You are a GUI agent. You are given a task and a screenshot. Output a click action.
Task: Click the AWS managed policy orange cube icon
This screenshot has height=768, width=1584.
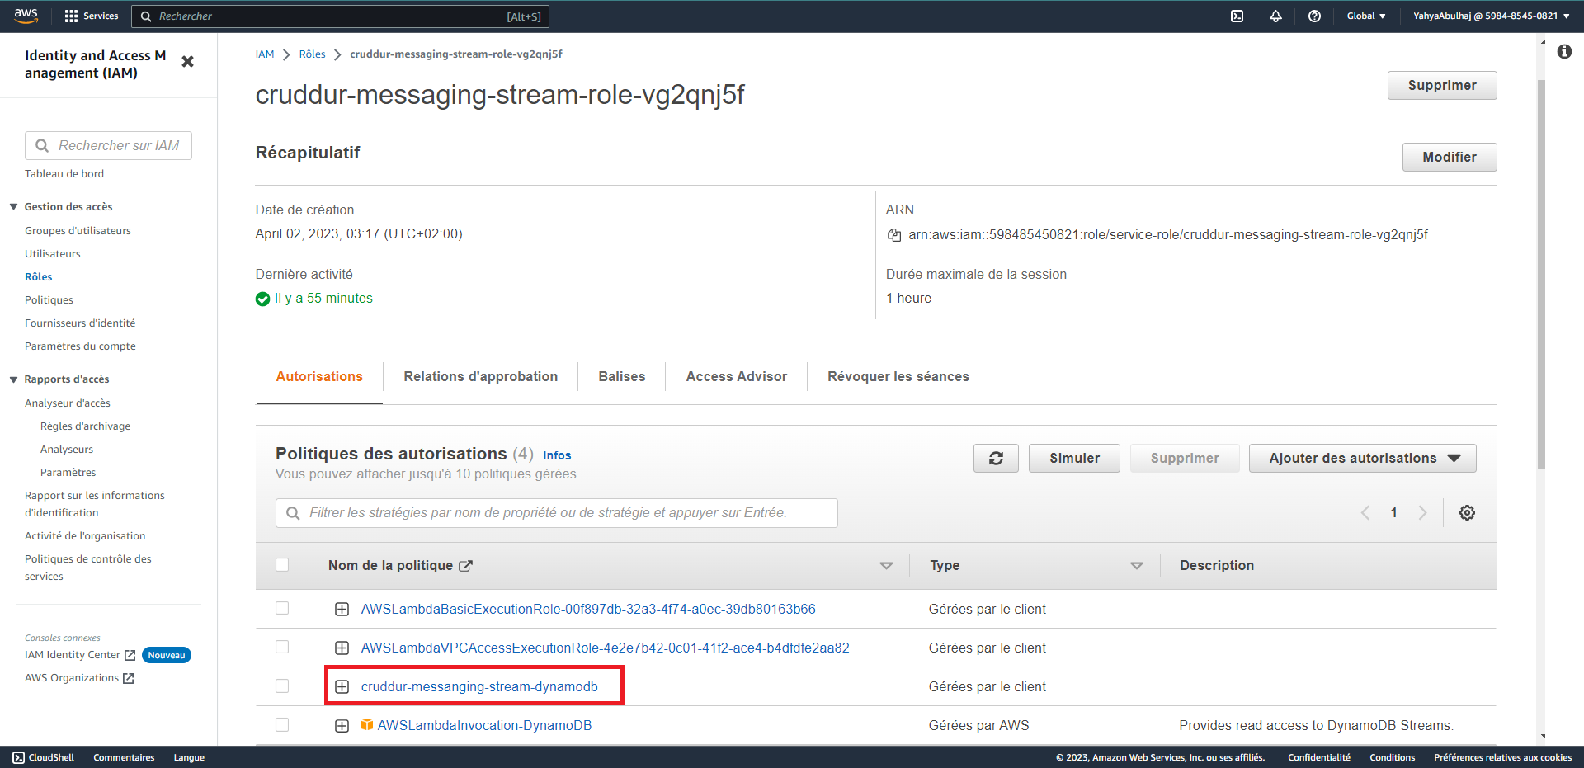[367, 725]
